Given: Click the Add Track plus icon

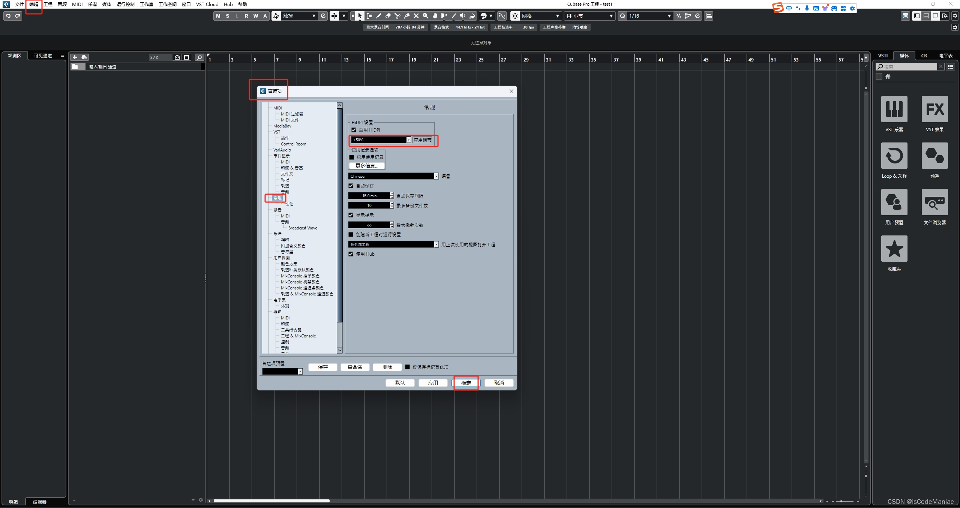Looking at the screenshot, I should (x=75, y=57).
